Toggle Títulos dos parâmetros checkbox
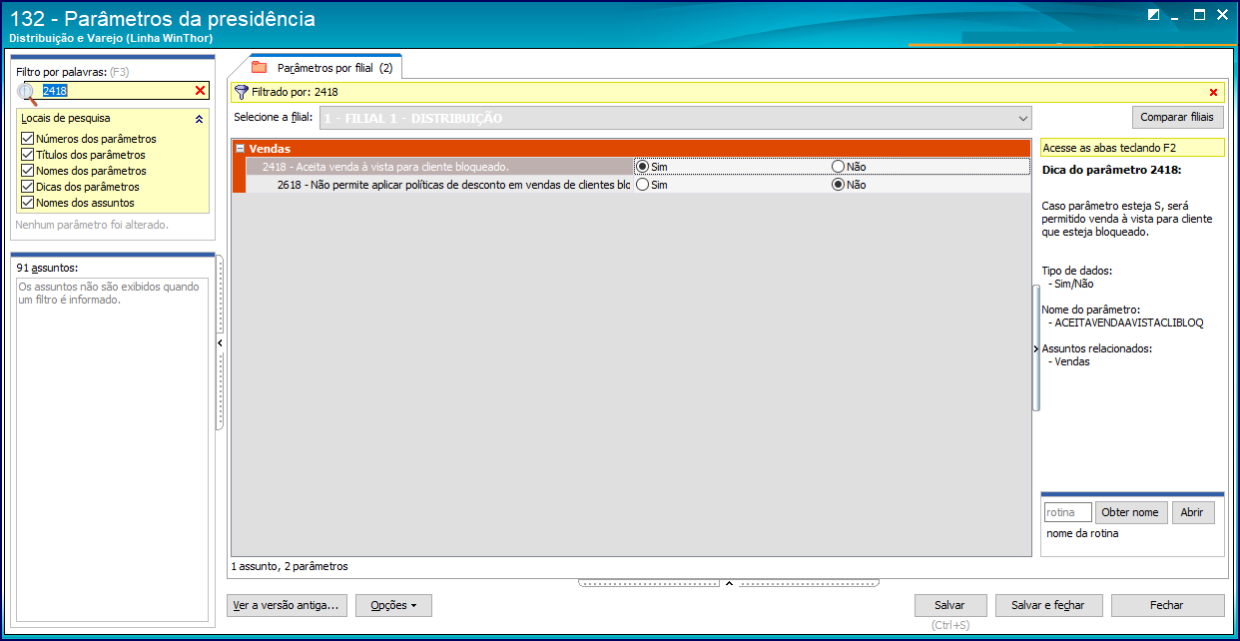Image resolution: width=1240 pixels, height=641 pixels. (27, 155)
